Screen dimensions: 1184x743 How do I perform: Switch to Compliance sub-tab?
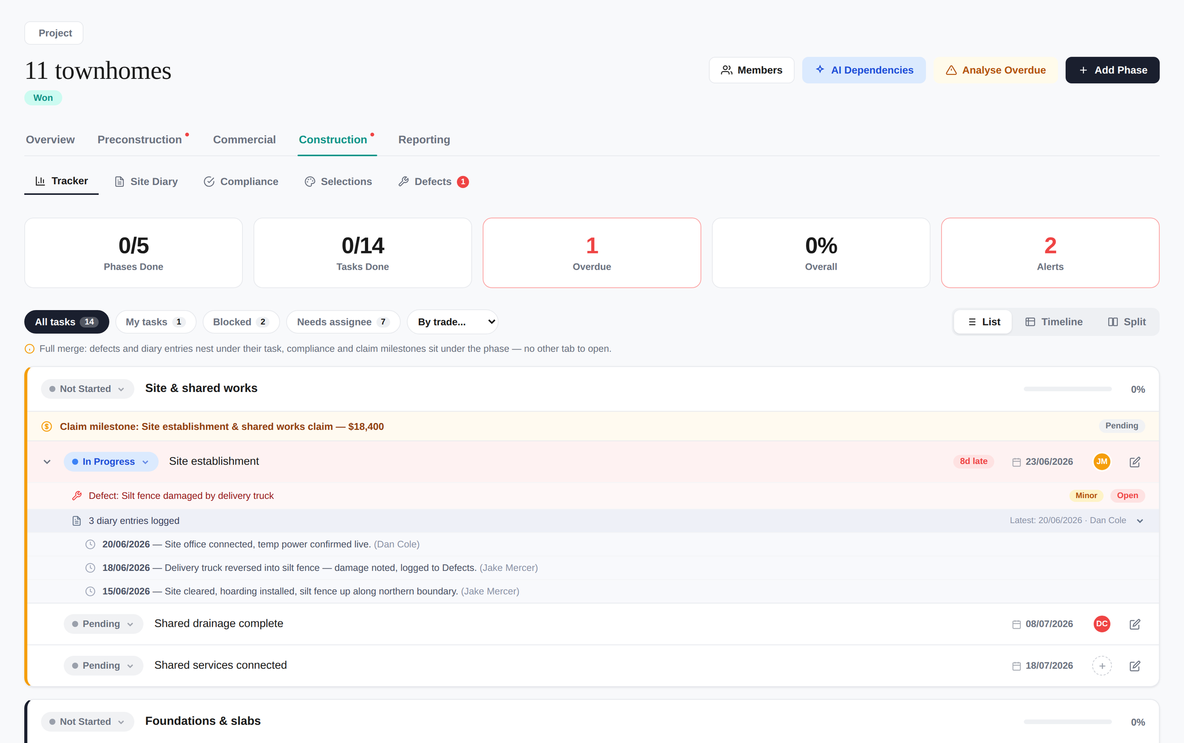coord(241,182)
